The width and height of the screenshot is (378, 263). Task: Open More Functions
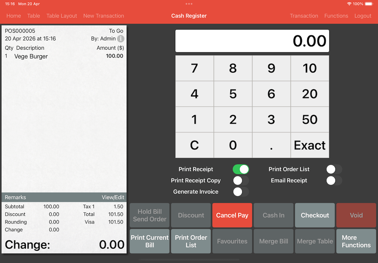click(x=356, y=241)
